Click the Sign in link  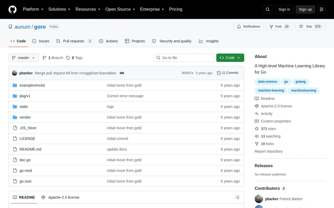click(284, 9)
